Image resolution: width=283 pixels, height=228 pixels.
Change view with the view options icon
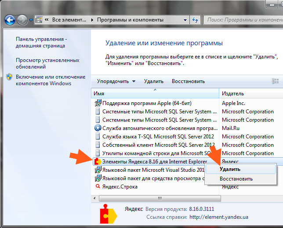[275, 81]
